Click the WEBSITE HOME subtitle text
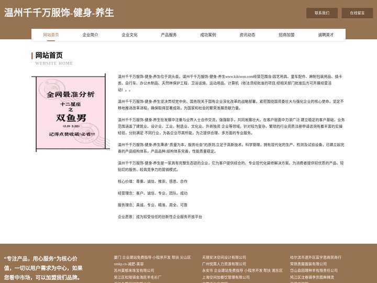This screenshot has height=283, width=377. pos(54,63)
